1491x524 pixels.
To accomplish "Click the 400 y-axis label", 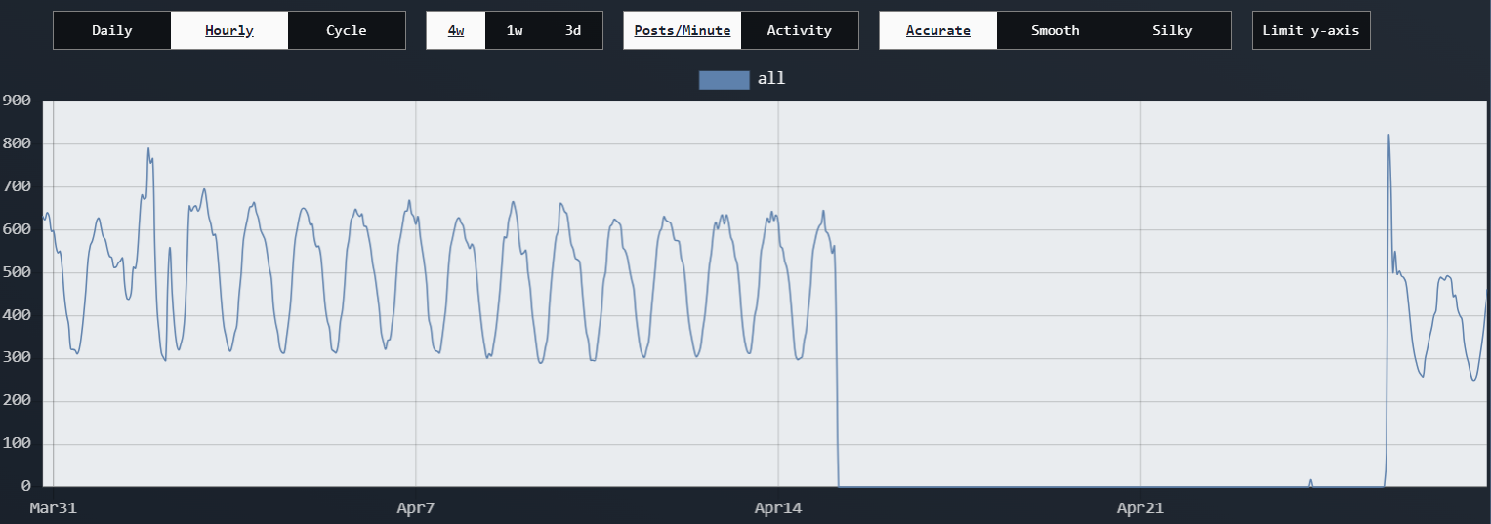I will (x=17, y=315).
